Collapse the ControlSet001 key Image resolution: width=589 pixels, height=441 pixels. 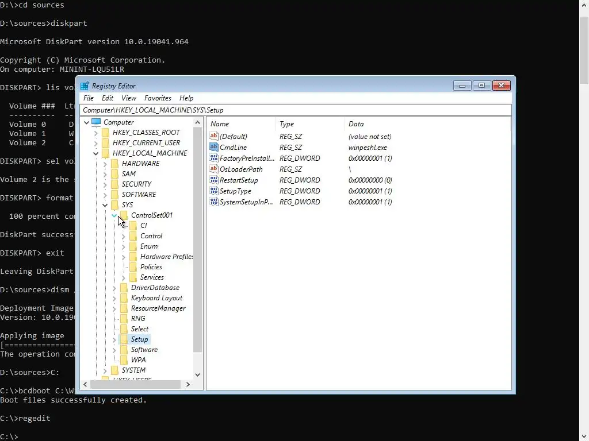[114, 215]
